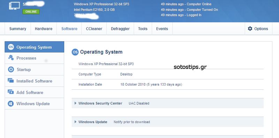This screenshot has width=279, height=138.
Task: Click the Add Software plus icon
Action: pyautogui.click(x=11, y=92)
